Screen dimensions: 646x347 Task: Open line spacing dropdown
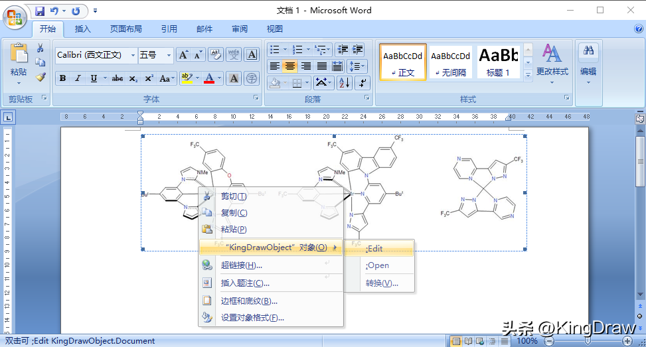coord(357,66)
